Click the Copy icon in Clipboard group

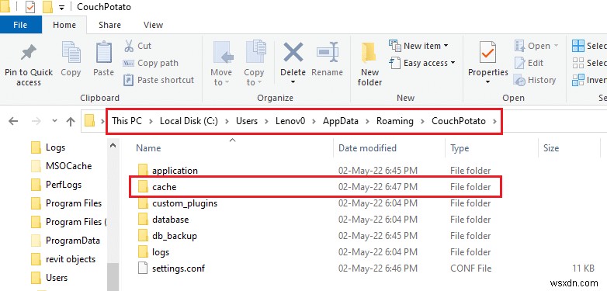[x=71, y=53]
